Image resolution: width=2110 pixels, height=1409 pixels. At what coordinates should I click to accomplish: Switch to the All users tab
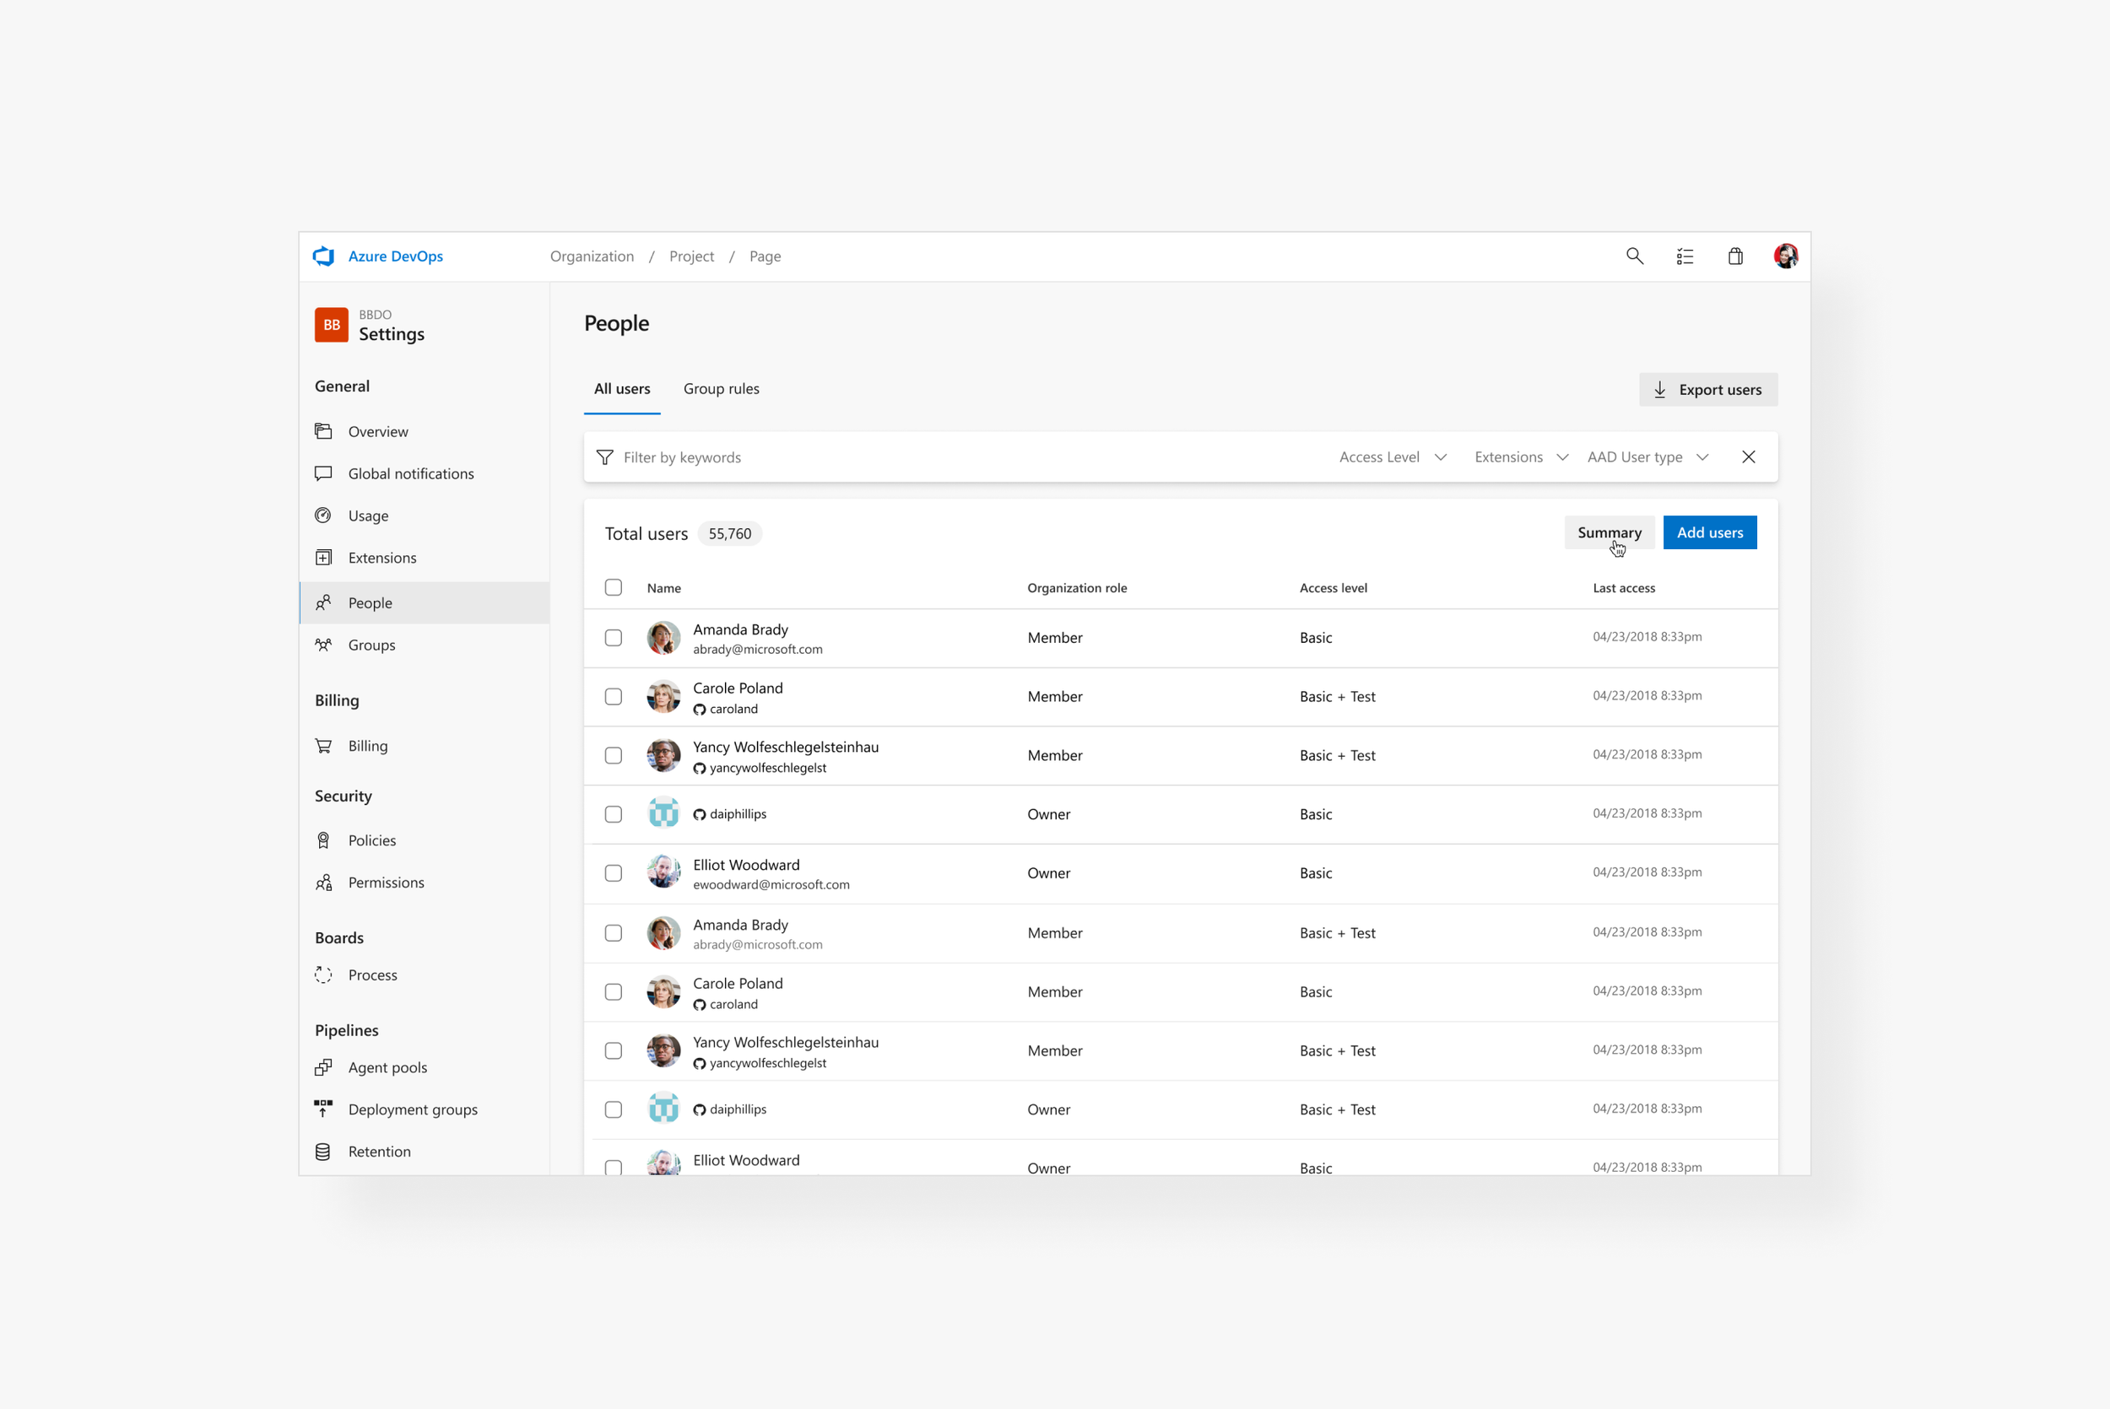[622, 389]
